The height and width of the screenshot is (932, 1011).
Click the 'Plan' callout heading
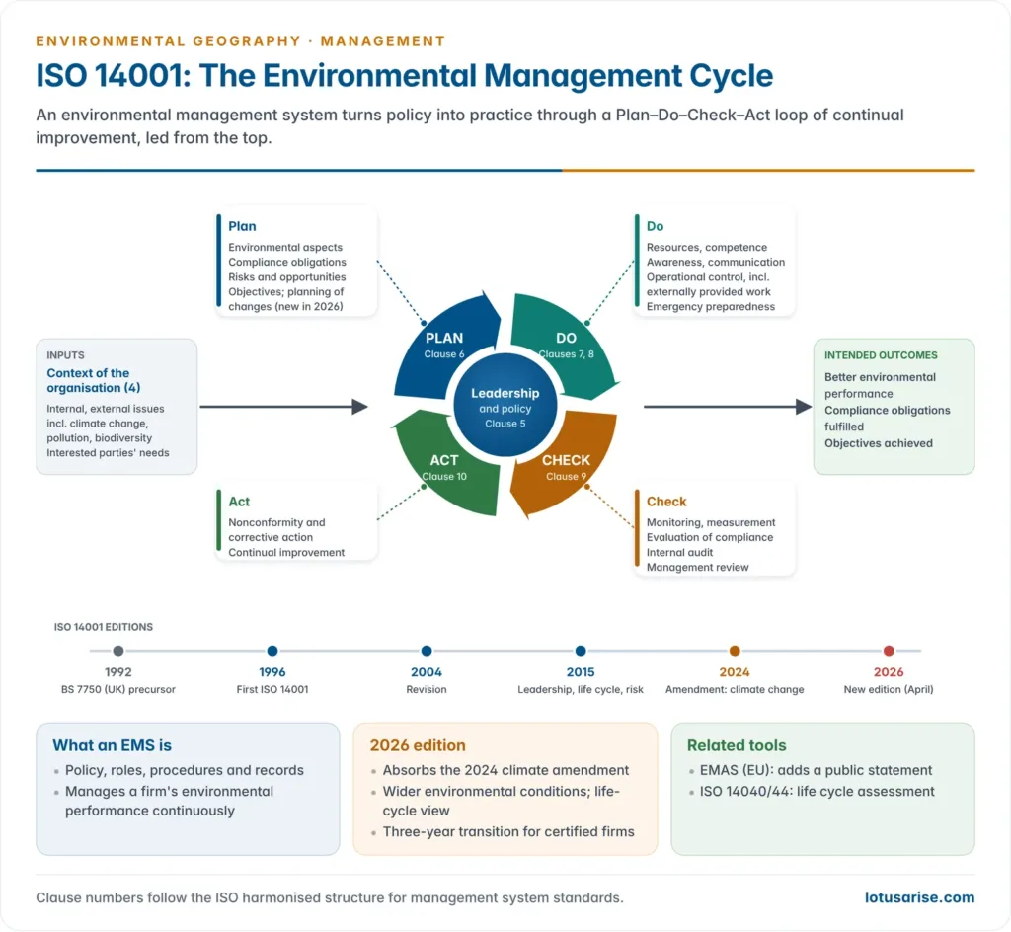242,226
